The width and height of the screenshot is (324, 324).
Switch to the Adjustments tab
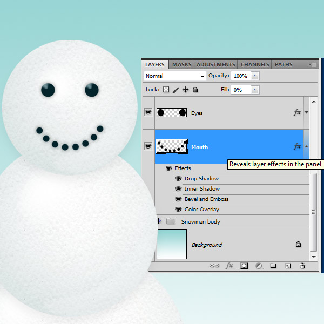click(x=215, y=64)
